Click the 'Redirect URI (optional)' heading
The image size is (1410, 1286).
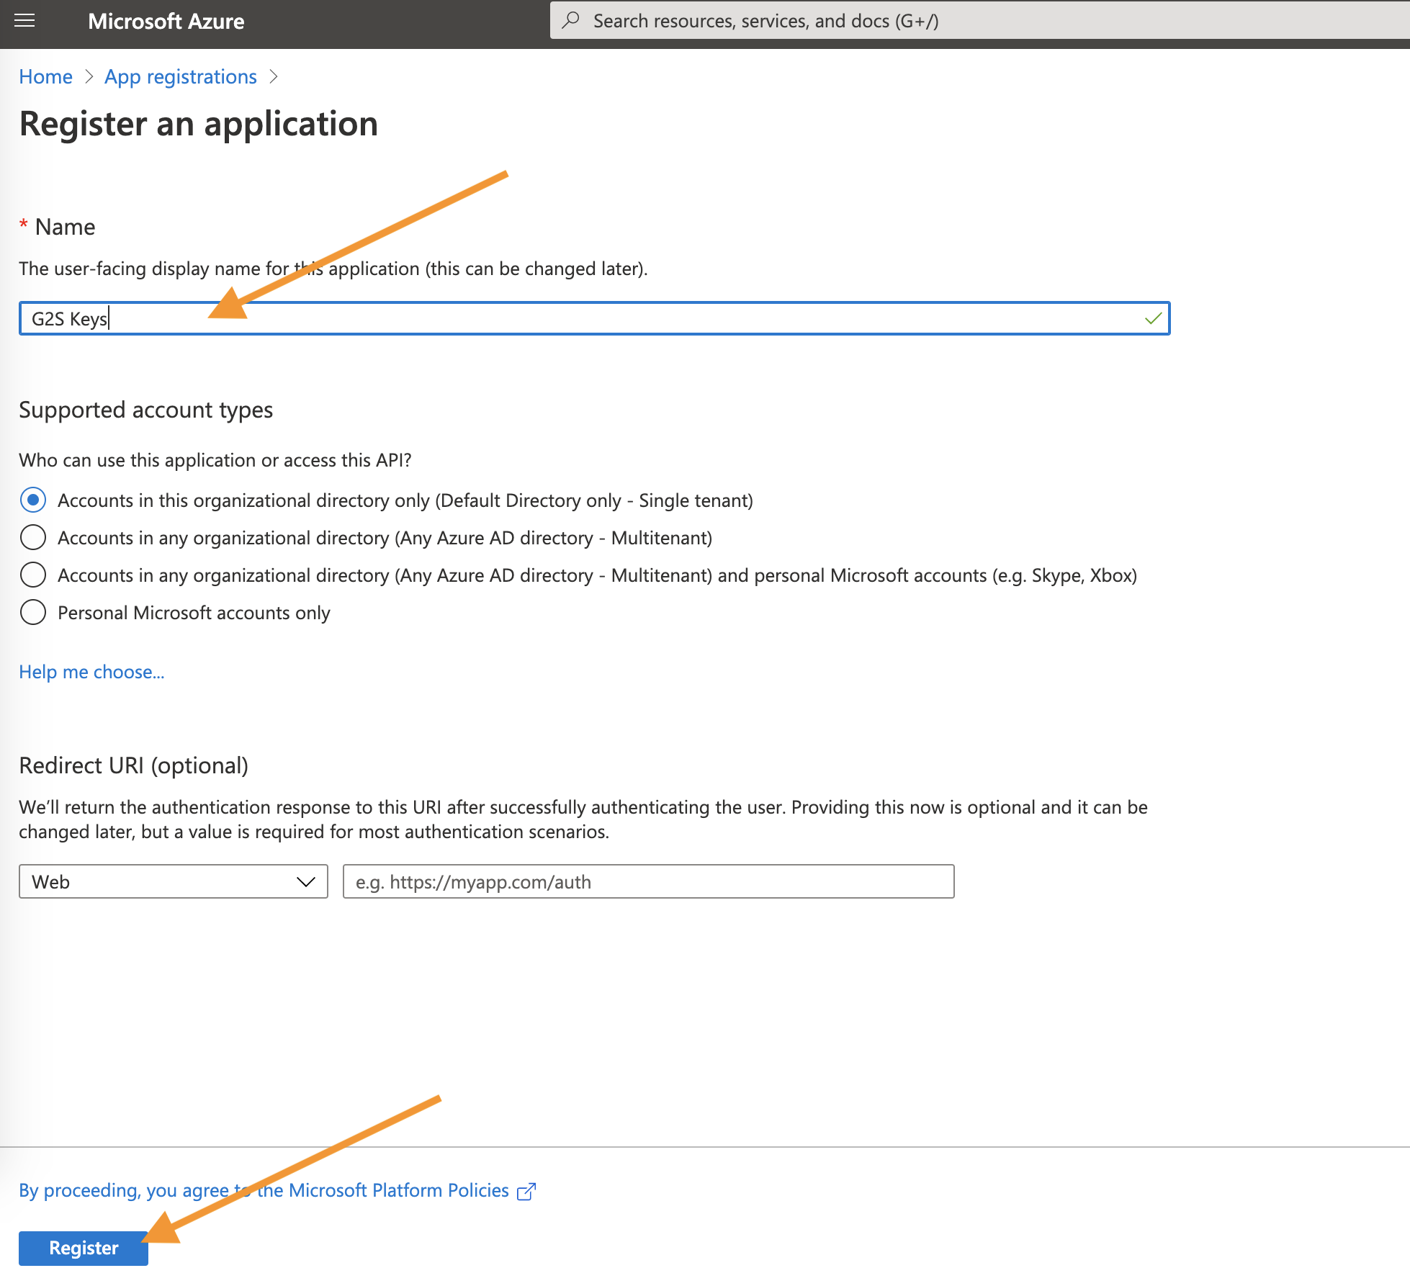[134, 765]
